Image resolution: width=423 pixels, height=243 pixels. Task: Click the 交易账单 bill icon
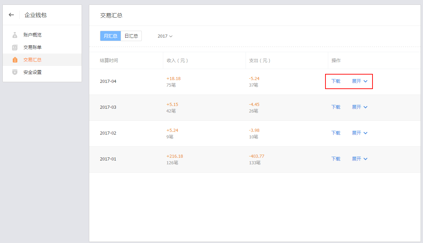15,47
